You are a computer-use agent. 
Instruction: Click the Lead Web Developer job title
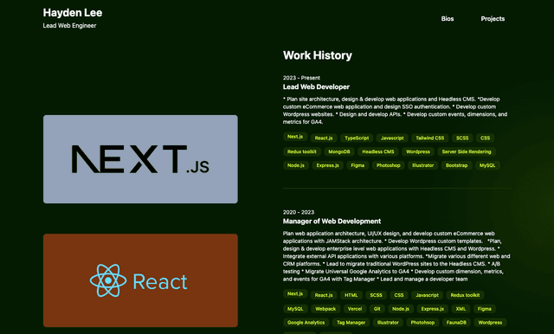pyautogui.click(x=316, y=87)
